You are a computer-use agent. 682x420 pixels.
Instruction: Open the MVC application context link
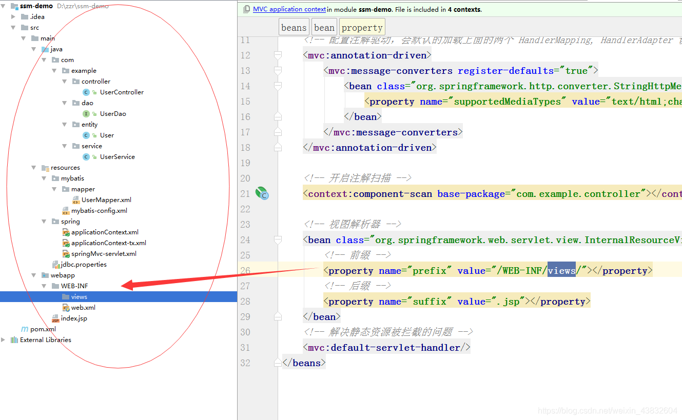click(x=289, y=9)
